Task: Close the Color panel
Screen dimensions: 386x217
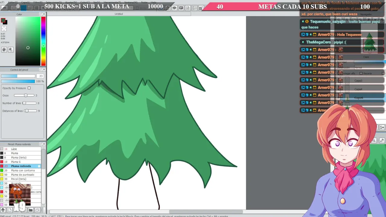Action: click(44, 14)
